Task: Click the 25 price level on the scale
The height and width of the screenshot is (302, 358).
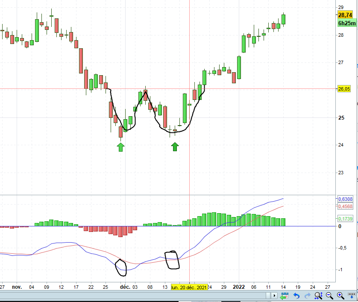Action: (341, 118)
